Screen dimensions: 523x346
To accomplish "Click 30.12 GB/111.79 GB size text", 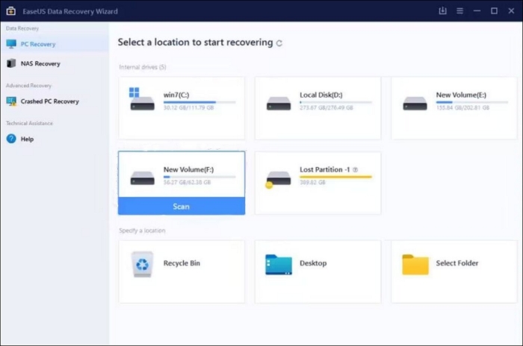I will (x=188, y=107).
